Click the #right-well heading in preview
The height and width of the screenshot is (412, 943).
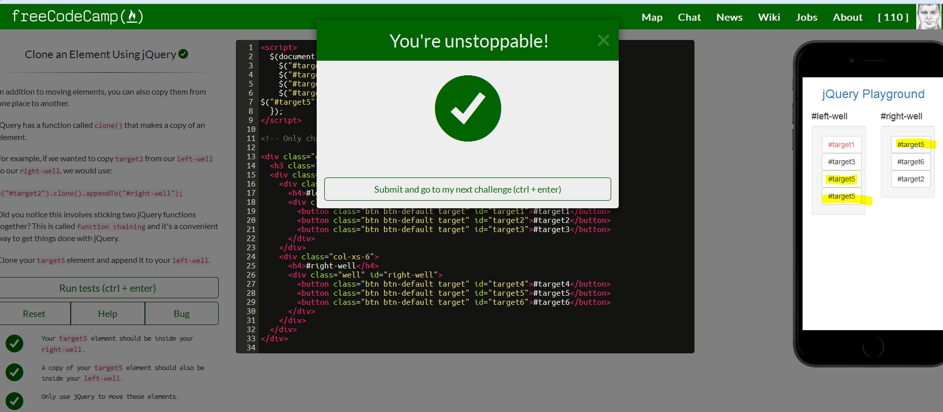(x=901, y=116)
